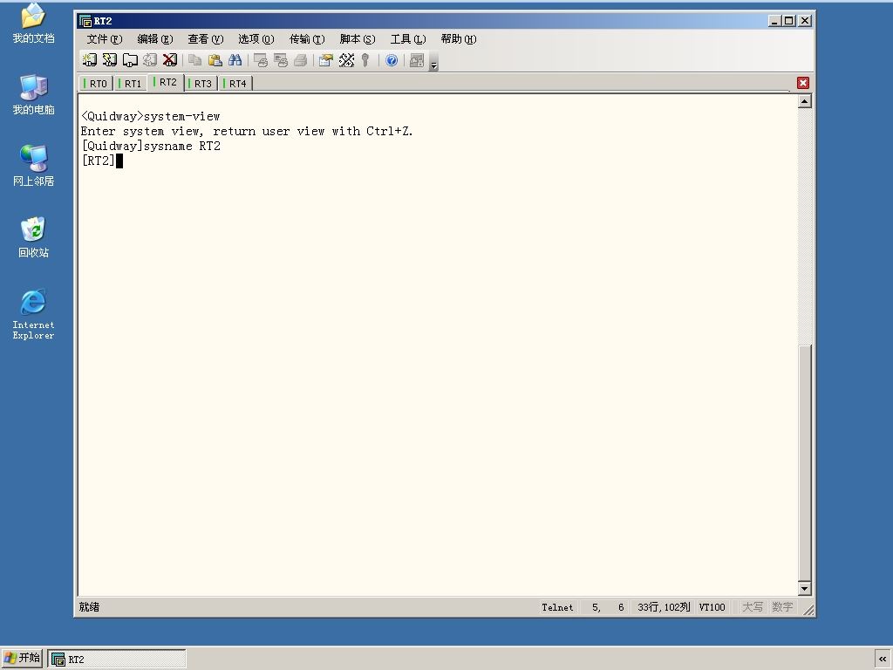The width and height of the screenshot is (893, 670).
Task: Click the Print printer icon
Action: pyautogui.click(x=300, y=60)
